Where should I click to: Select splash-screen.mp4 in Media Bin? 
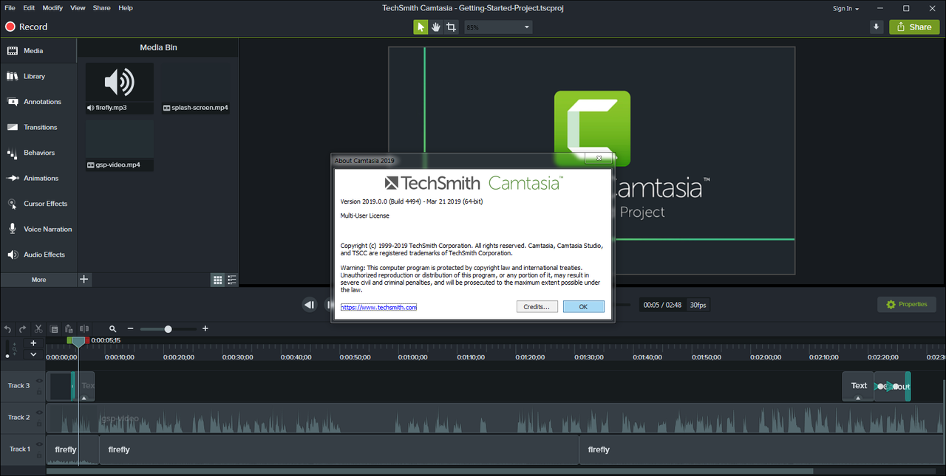point(196,88)
